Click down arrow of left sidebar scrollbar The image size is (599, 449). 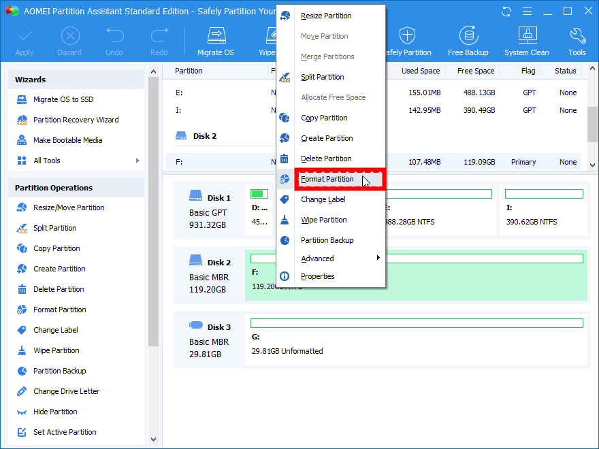click(x=154, y=439)
